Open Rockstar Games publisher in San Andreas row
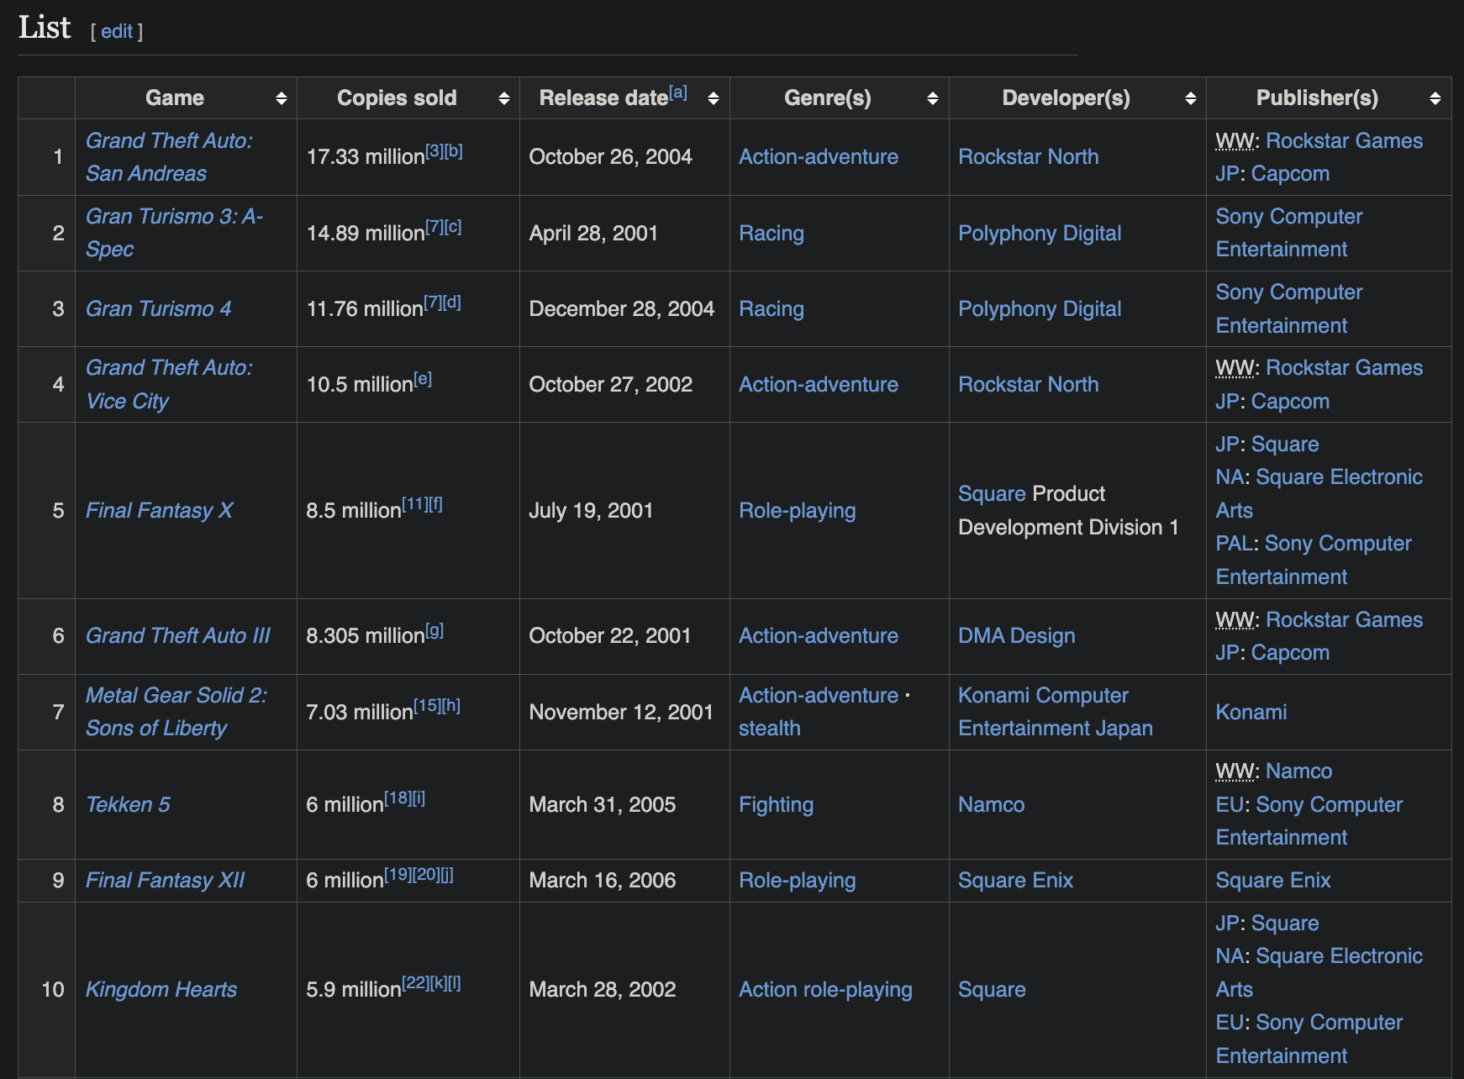 1345,140
